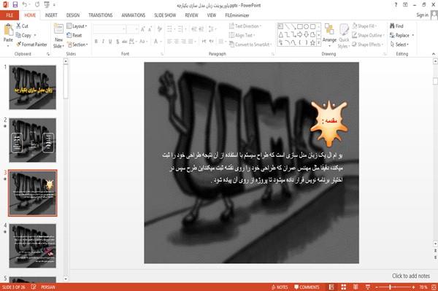
Task: Expand the Select dropdown in Editing
Action: coord(399,44)
